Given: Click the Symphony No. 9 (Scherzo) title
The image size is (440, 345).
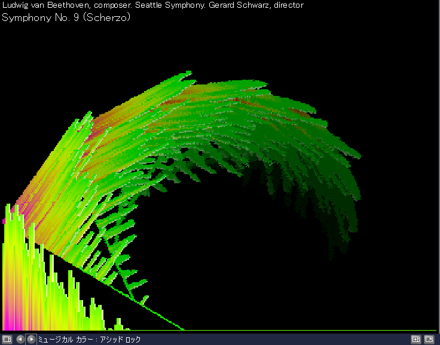Looking at the screenshot, I should click(66, 17).
